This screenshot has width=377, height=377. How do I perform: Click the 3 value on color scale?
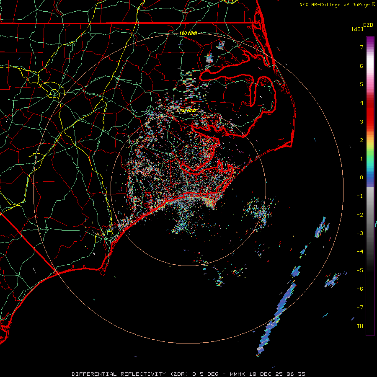pyautogui.click(x=362, y=121)
